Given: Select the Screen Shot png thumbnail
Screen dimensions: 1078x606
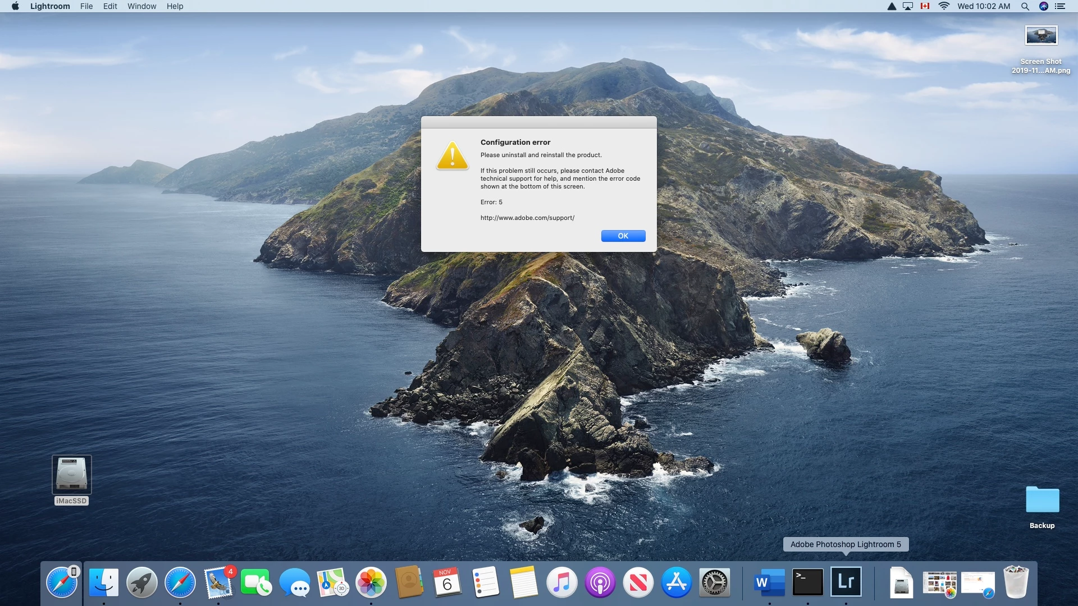Looking at the screenshot, I should [x=1040, y=36].
